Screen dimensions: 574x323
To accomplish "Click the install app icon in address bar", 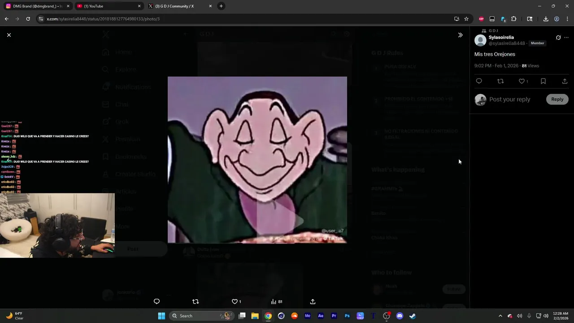I will [x=457, y=19].
